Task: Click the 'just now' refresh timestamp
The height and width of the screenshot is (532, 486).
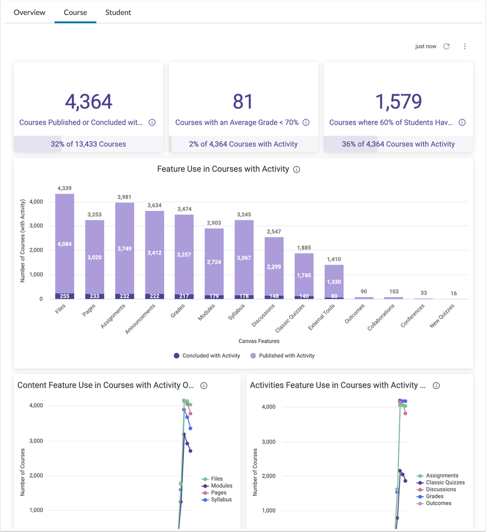Action: pyautogui.click(x=426, y=46)
